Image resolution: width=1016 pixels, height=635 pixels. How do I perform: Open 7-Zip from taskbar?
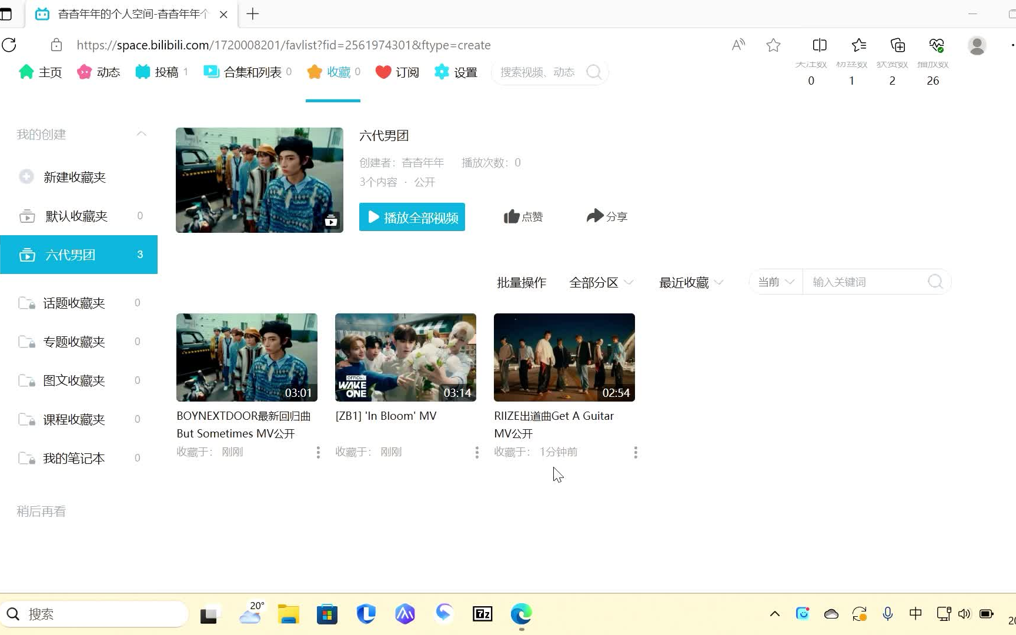click(x=483, y=614)
